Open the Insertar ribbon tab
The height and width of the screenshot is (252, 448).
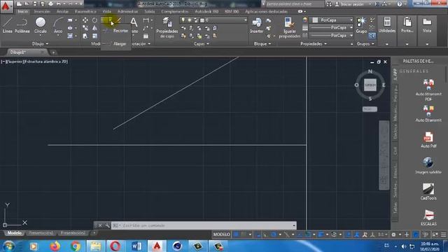coord(42,11)
